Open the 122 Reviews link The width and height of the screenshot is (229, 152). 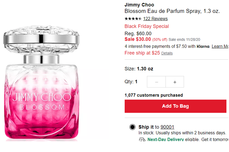point(155,19)
